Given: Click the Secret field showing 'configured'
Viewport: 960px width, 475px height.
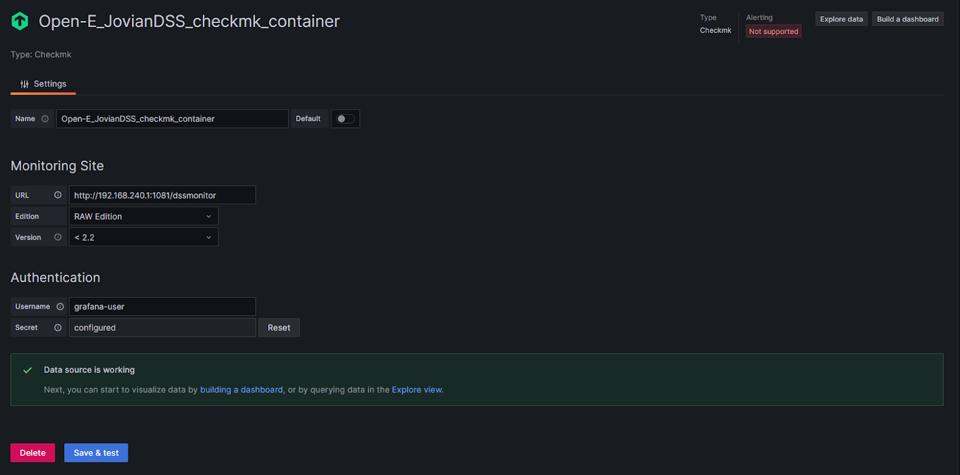Looking at the screenshot, I should tap(162, 328).
